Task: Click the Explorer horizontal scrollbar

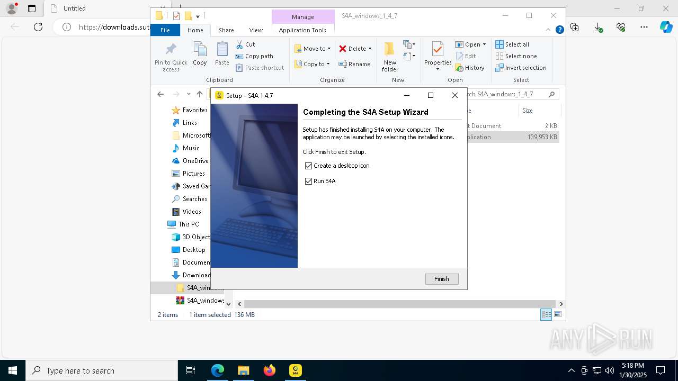Action: pyautogui.click(x=399, y=304)
